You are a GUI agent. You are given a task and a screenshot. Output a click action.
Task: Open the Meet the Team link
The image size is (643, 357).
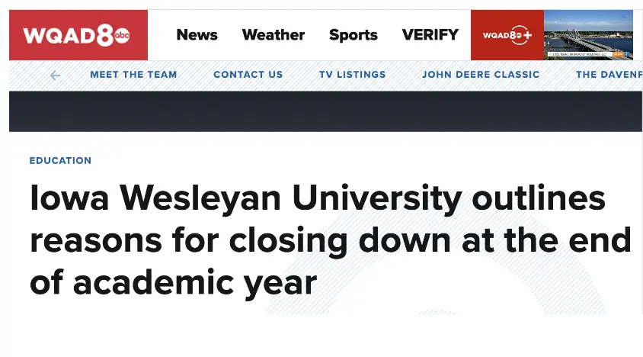coord(133,75)
